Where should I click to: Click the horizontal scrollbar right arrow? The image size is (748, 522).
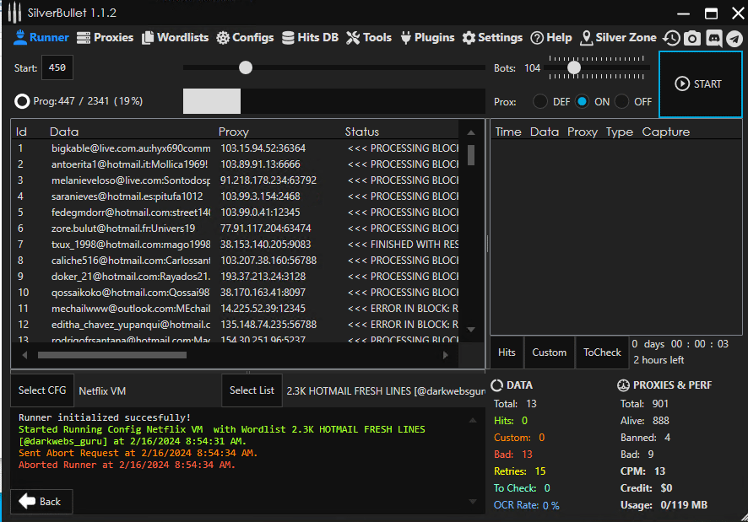(447, 356)
